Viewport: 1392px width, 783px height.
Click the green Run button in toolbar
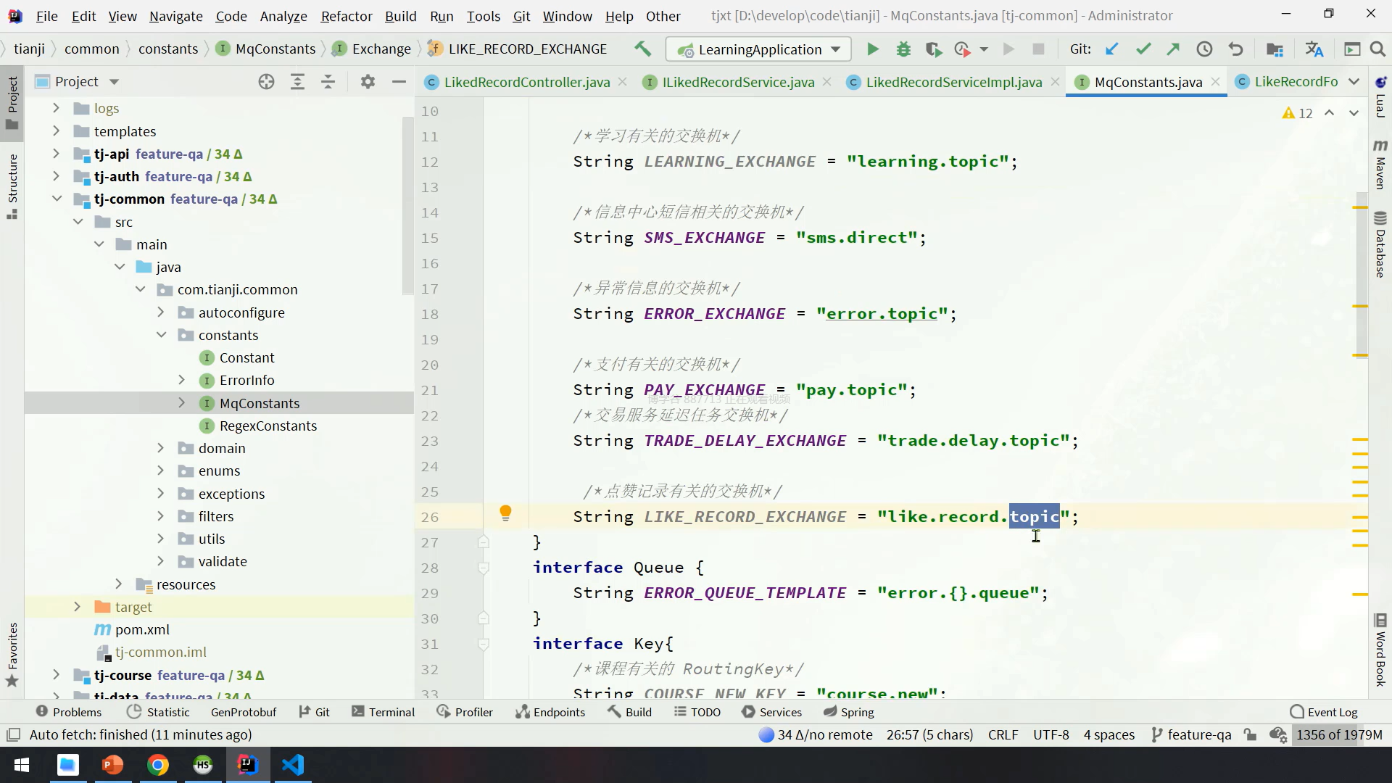pos(873,49)
